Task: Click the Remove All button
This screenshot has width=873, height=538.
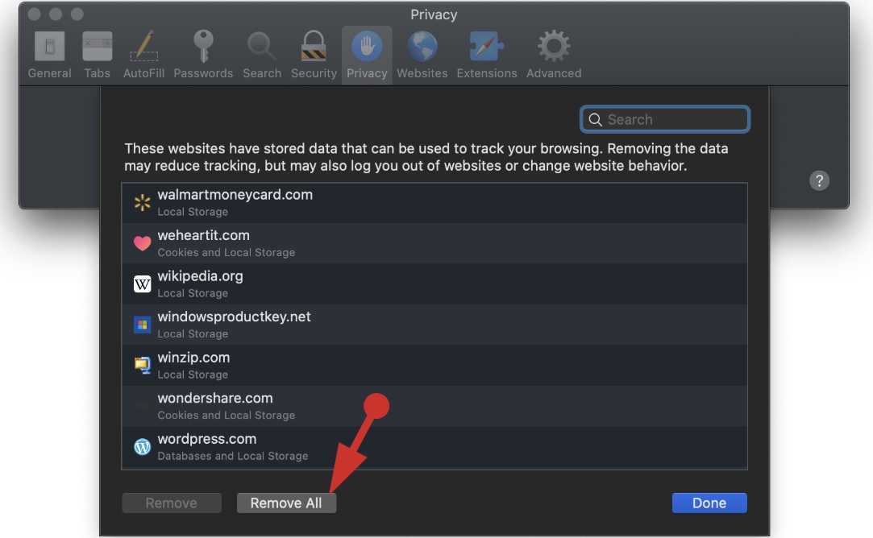Action: tap(286, 503)
